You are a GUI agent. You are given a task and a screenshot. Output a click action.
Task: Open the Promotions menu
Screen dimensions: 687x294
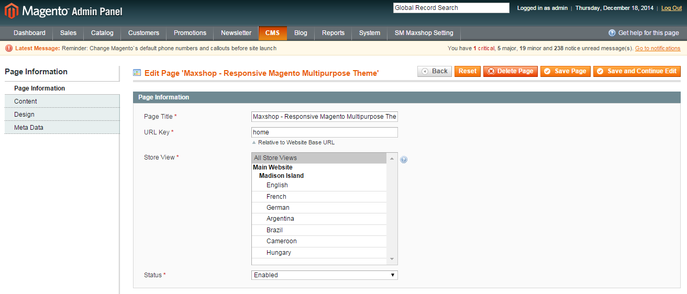coord(190,33)
